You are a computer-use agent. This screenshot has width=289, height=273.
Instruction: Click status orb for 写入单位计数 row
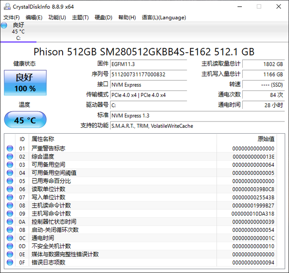pos(10,197)
